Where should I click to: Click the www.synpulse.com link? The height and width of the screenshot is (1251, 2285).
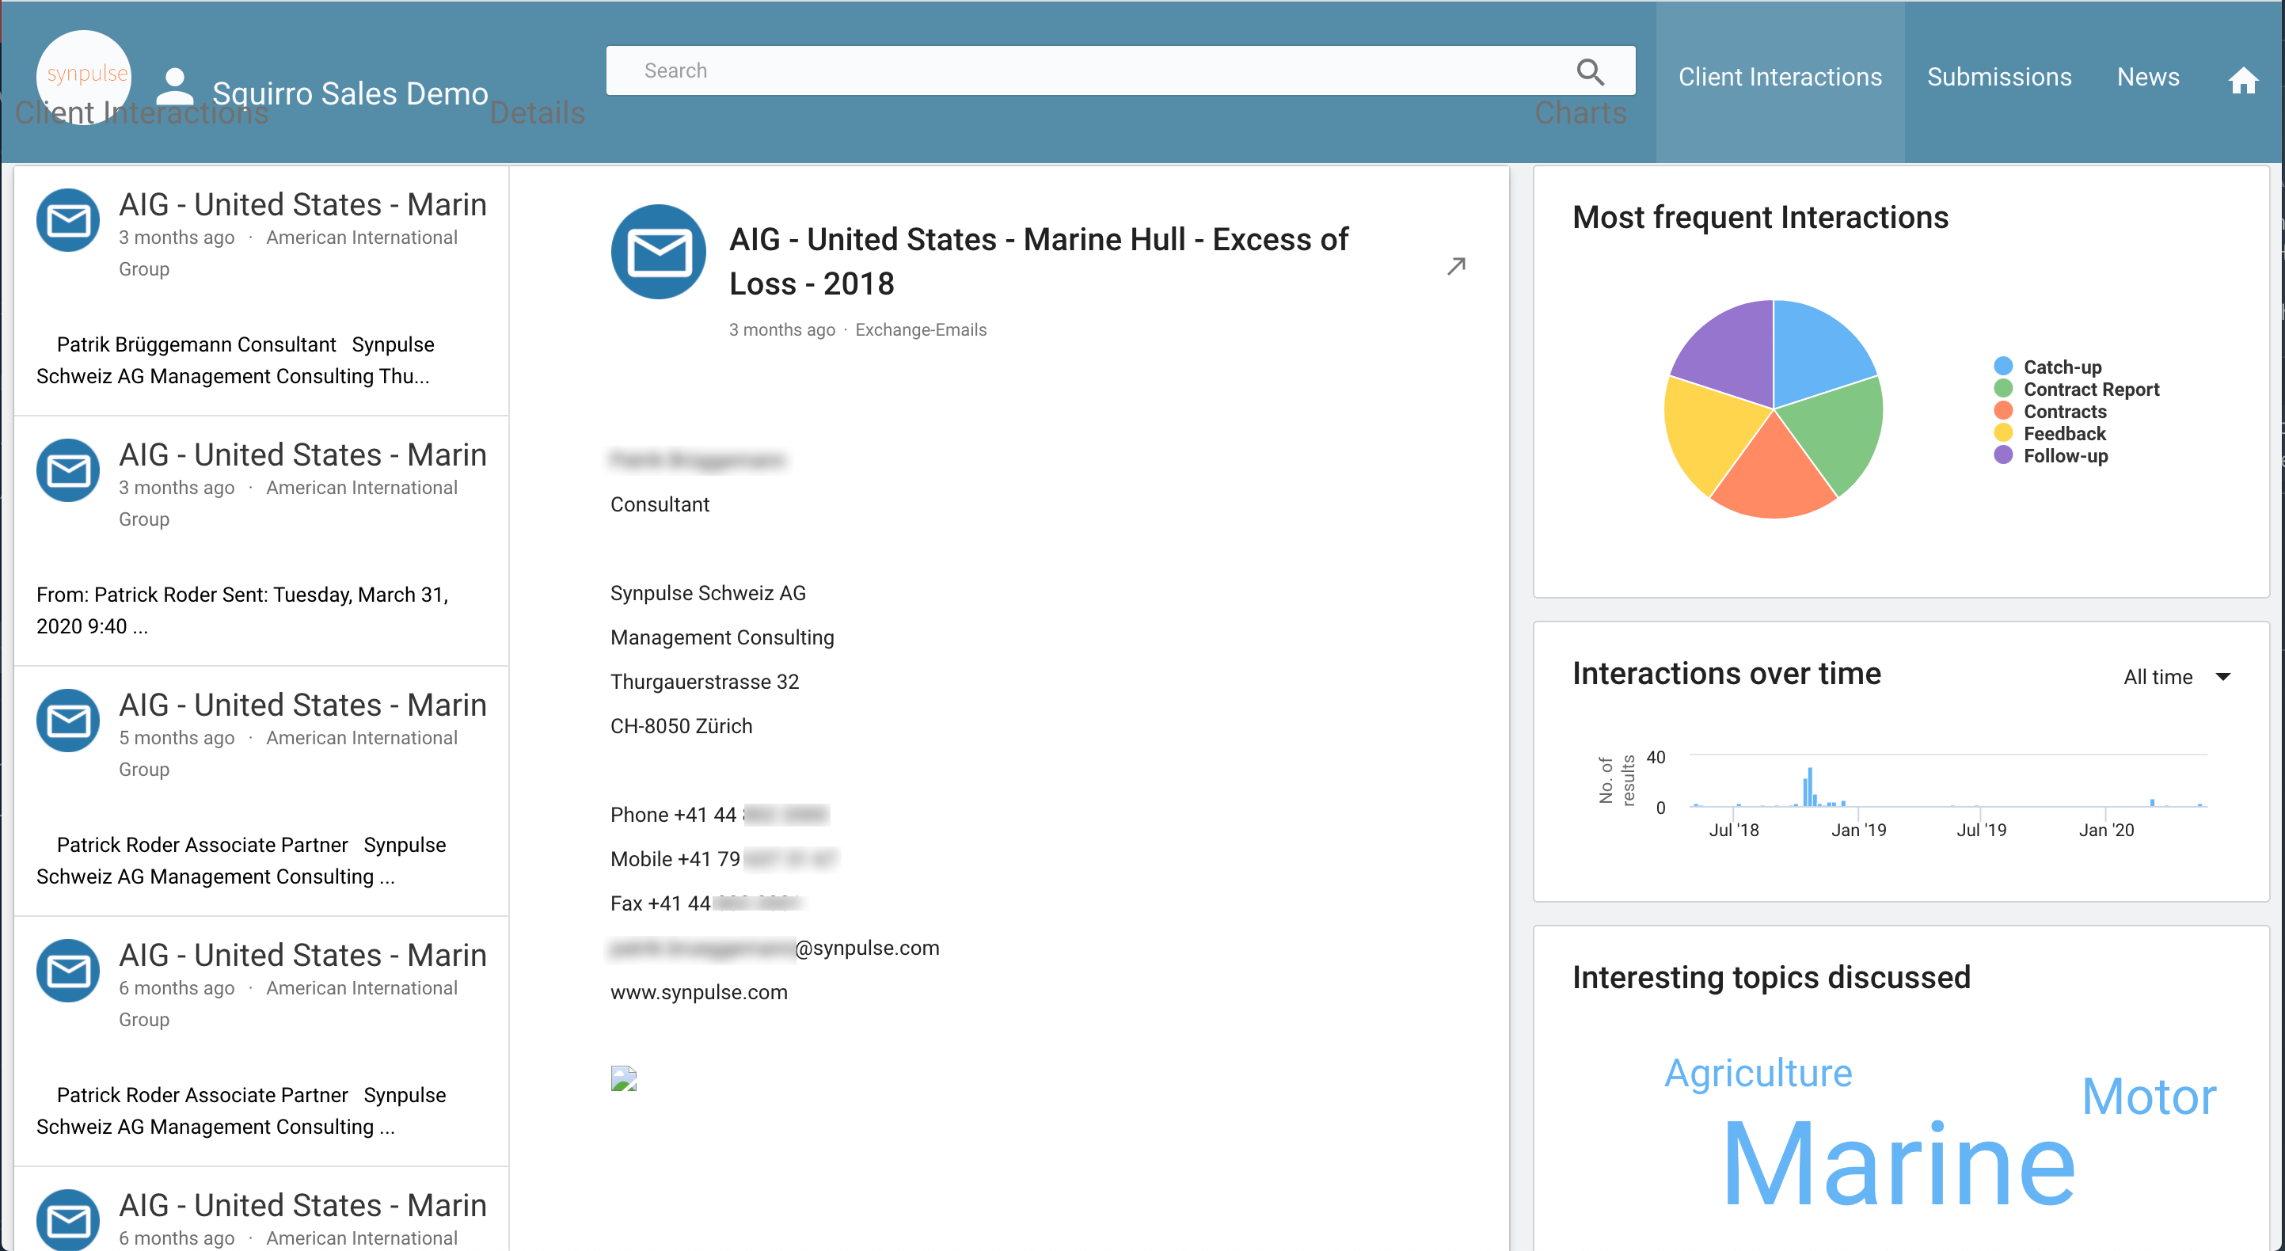point(698,992)
